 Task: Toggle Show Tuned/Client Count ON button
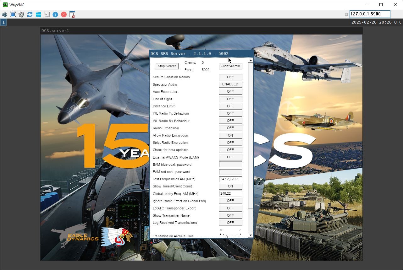[x=230, y=186]
